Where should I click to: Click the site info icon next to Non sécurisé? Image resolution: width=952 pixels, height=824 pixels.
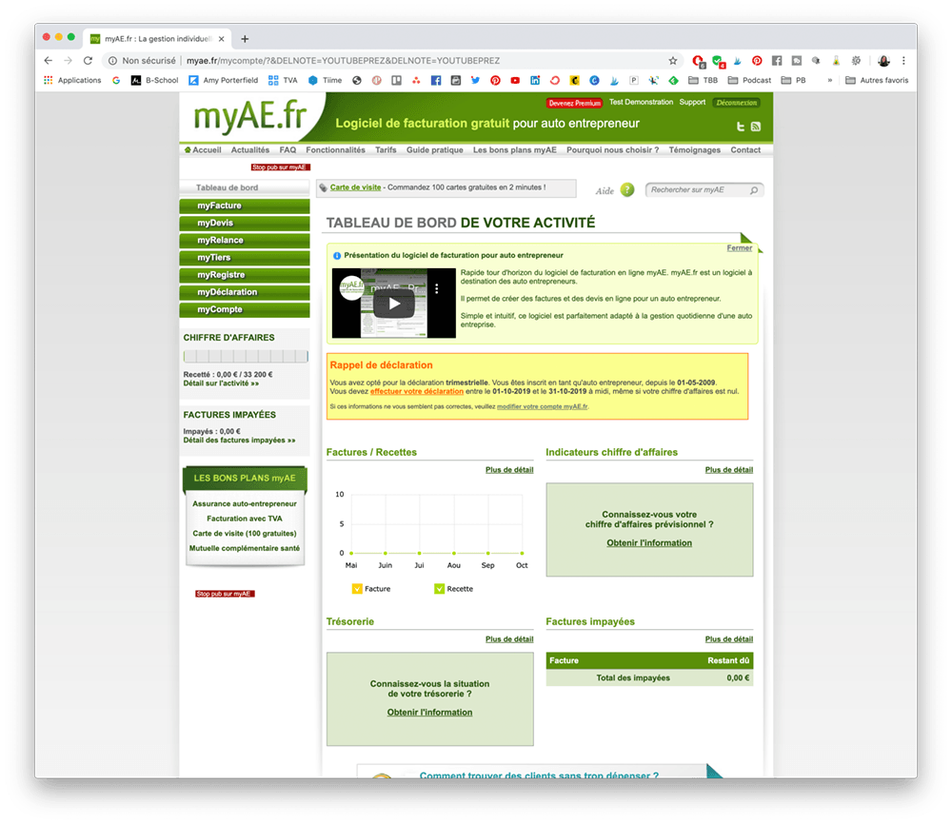112,61
